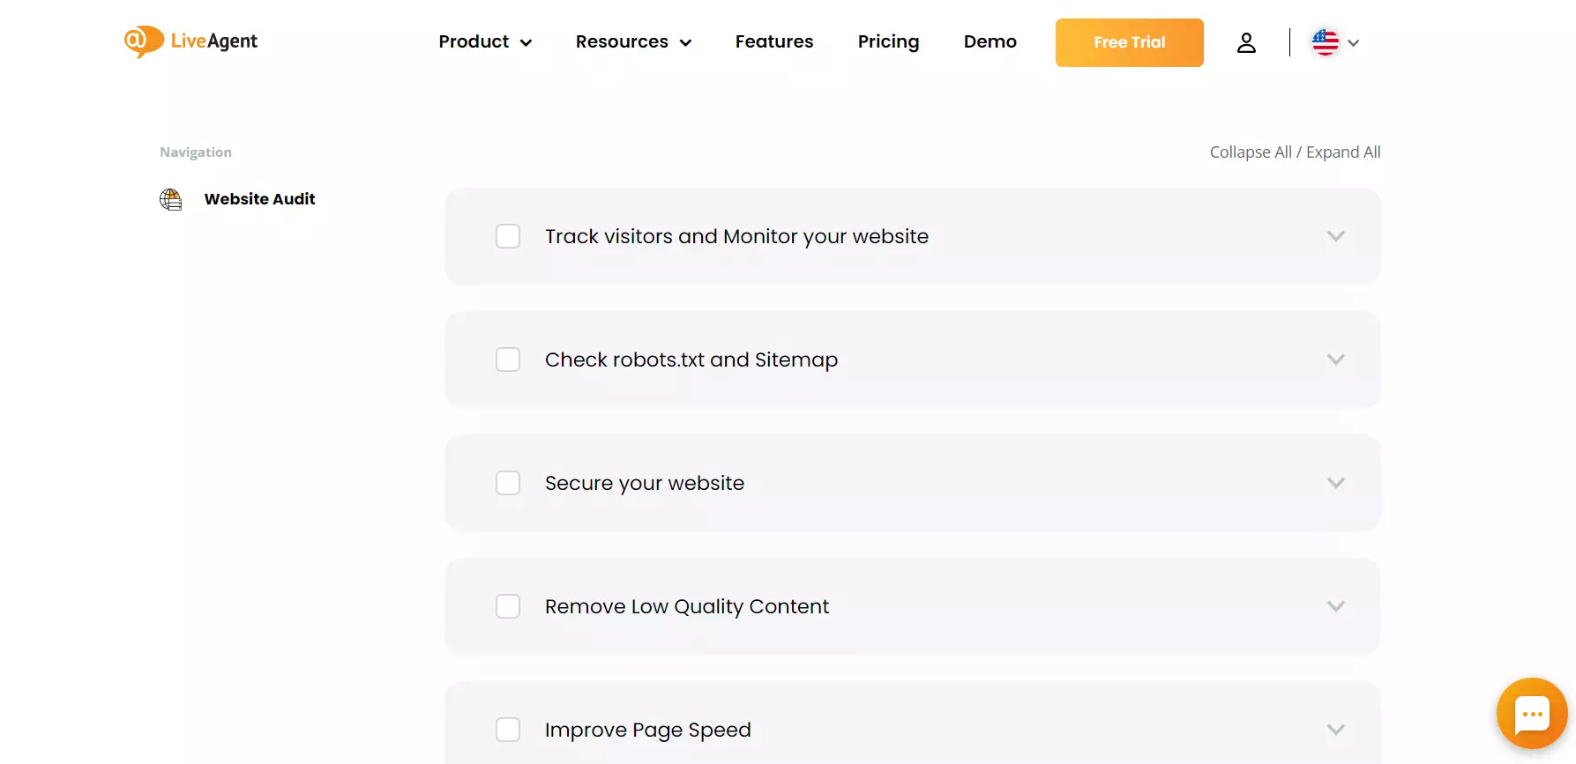The height and width of the screenshot is (764, 1576).
Task: Click the Collapse All link
Action: click(1250, 152)
